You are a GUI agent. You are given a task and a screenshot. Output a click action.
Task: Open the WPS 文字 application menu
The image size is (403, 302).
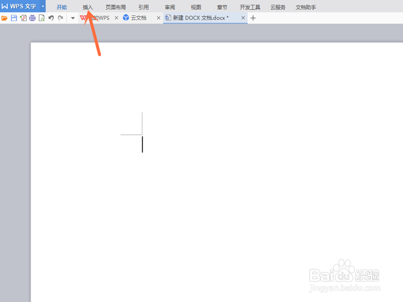tap(19, 6)
